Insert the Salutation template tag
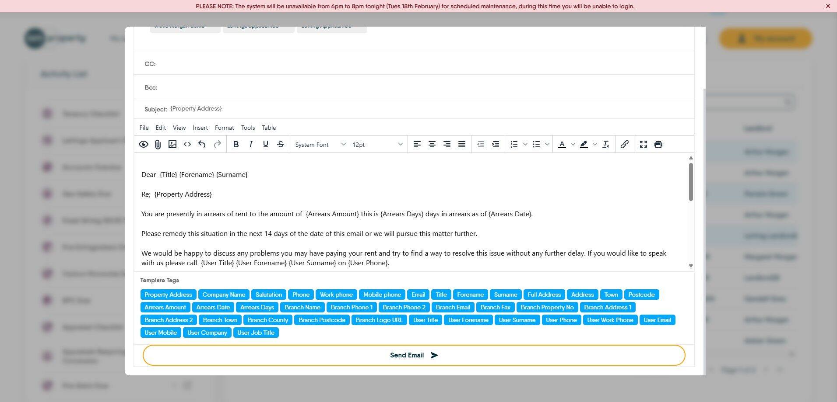Image resolution: width=837 pixels, height=402 pixels. (269, 295)
